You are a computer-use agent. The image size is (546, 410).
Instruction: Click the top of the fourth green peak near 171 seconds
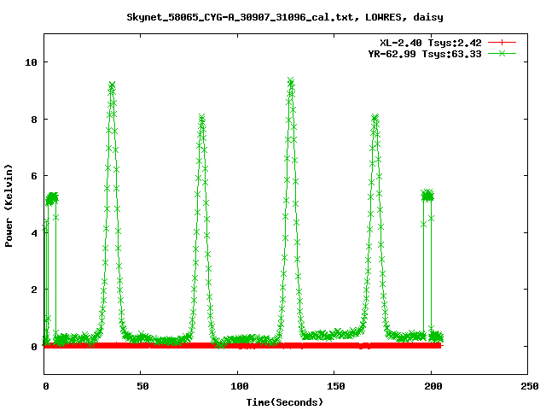375,118
